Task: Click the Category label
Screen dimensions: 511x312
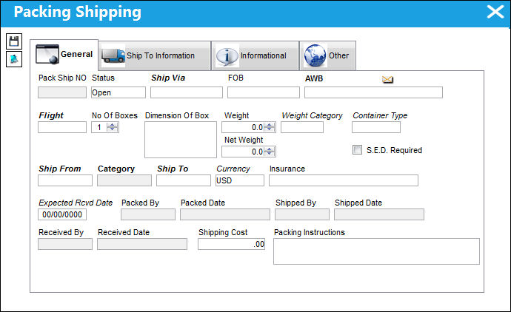Action: 116,169
